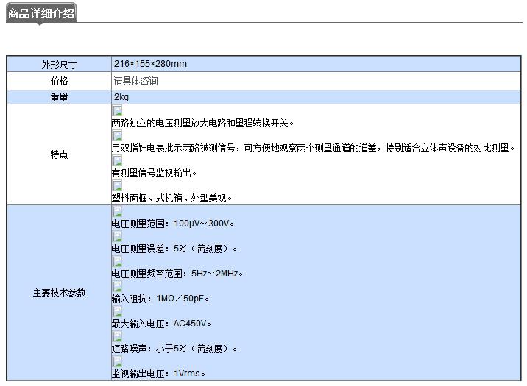
Task: Click broken image icon above 电压测量频率范围 line
Action: [117, 262]
